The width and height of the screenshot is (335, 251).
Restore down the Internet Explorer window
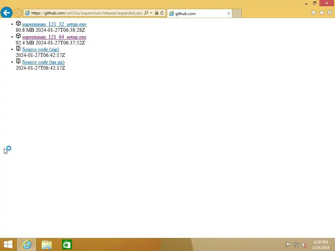coord(314,3)
